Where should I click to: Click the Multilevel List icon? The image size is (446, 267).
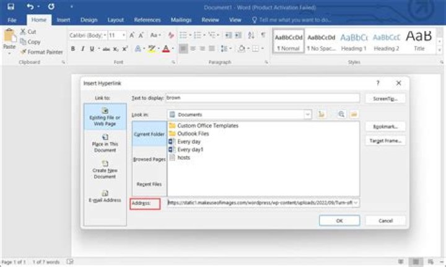pos(212,35)
